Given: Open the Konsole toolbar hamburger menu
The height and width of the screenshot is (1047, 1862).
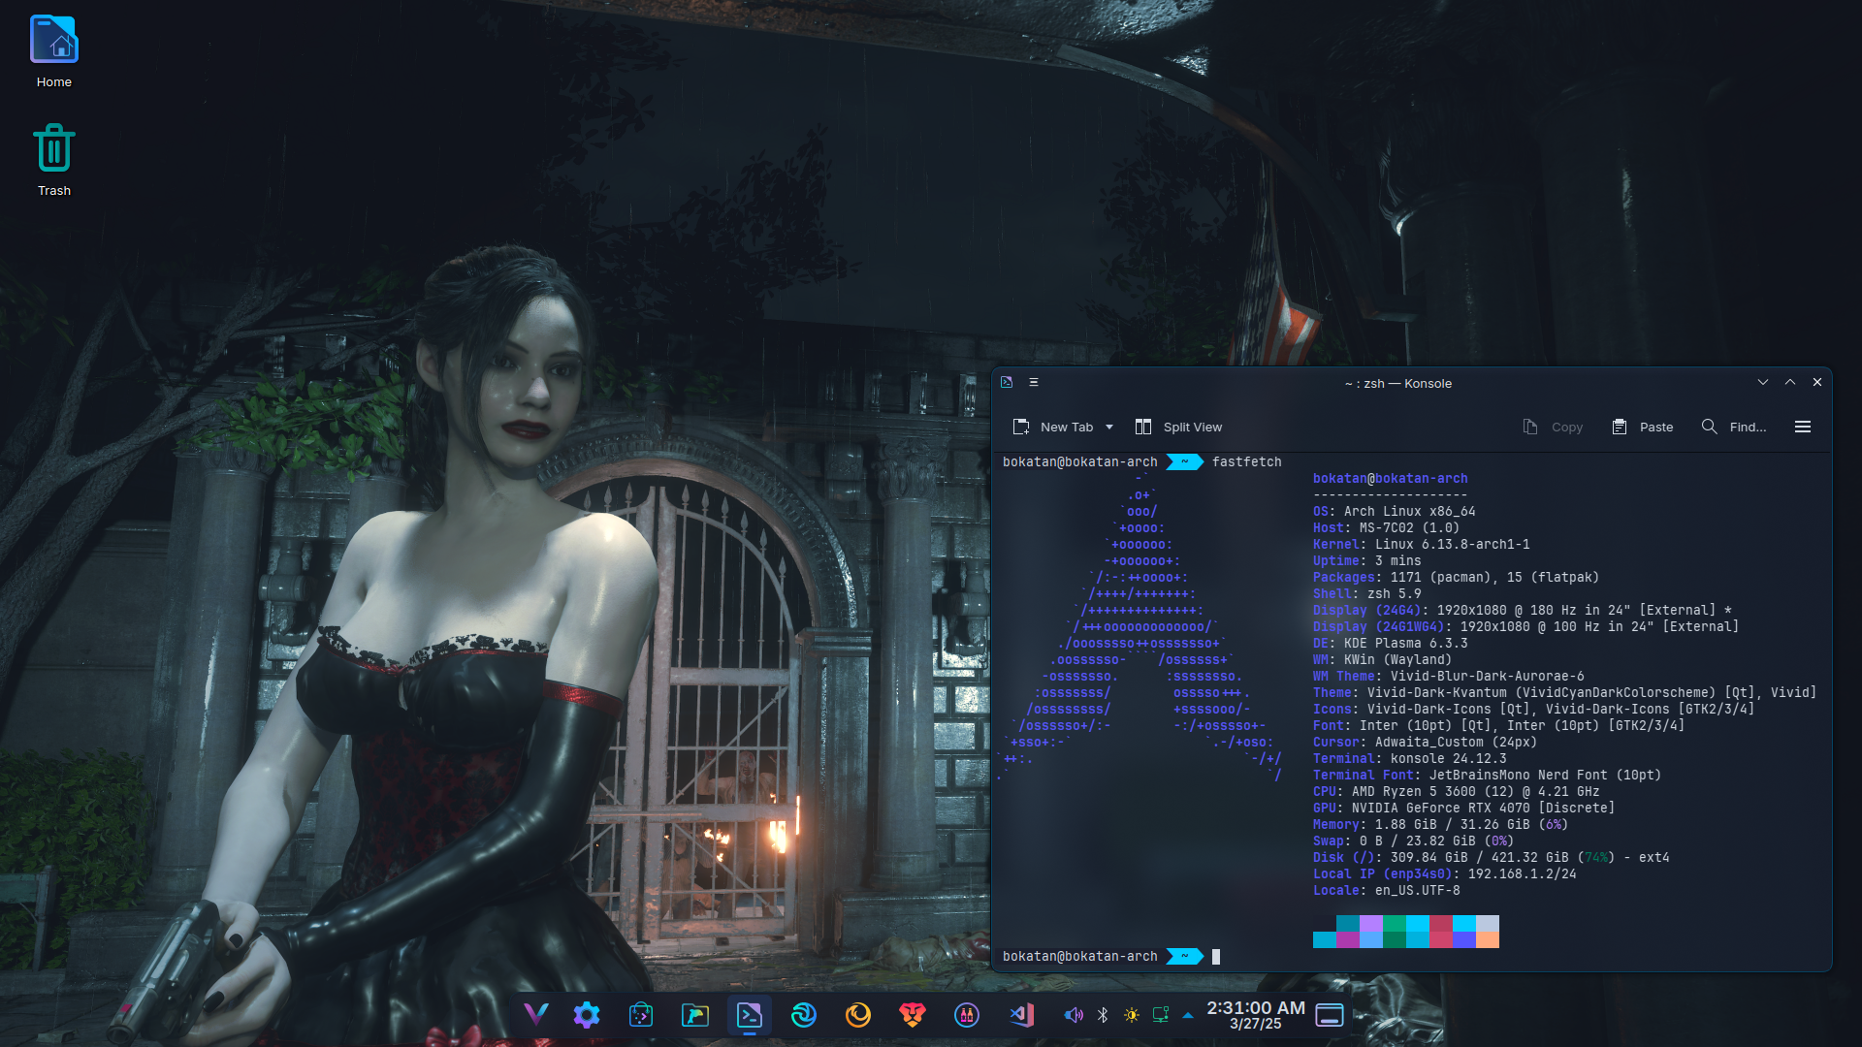Looking at the screenshot, I should [x=1803, y=427].
